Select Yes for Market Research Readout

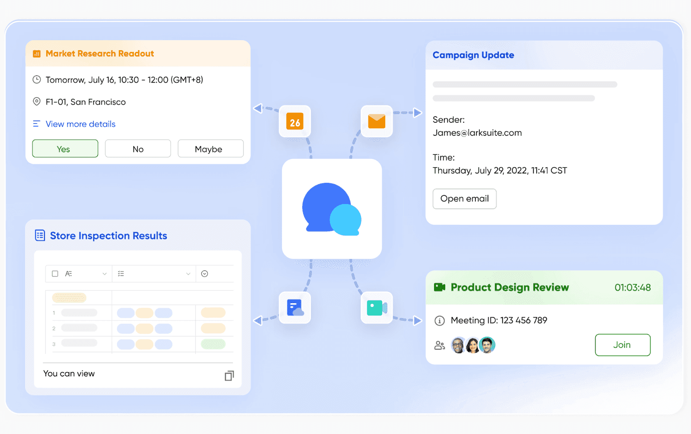pos(65,148)
